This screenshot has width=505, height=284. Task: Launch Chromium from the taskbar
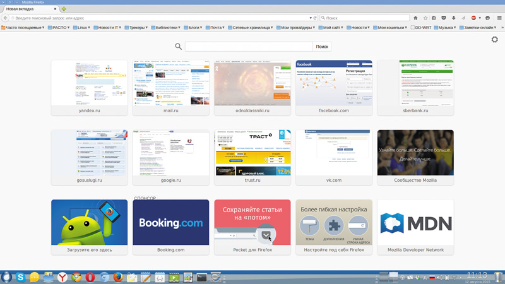pos(104,277)
